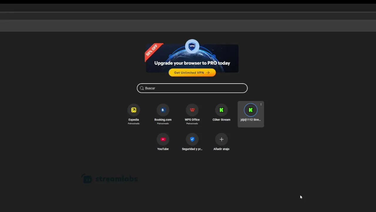Open the C0ker Stream Kick shortcut

coord(221,110)
